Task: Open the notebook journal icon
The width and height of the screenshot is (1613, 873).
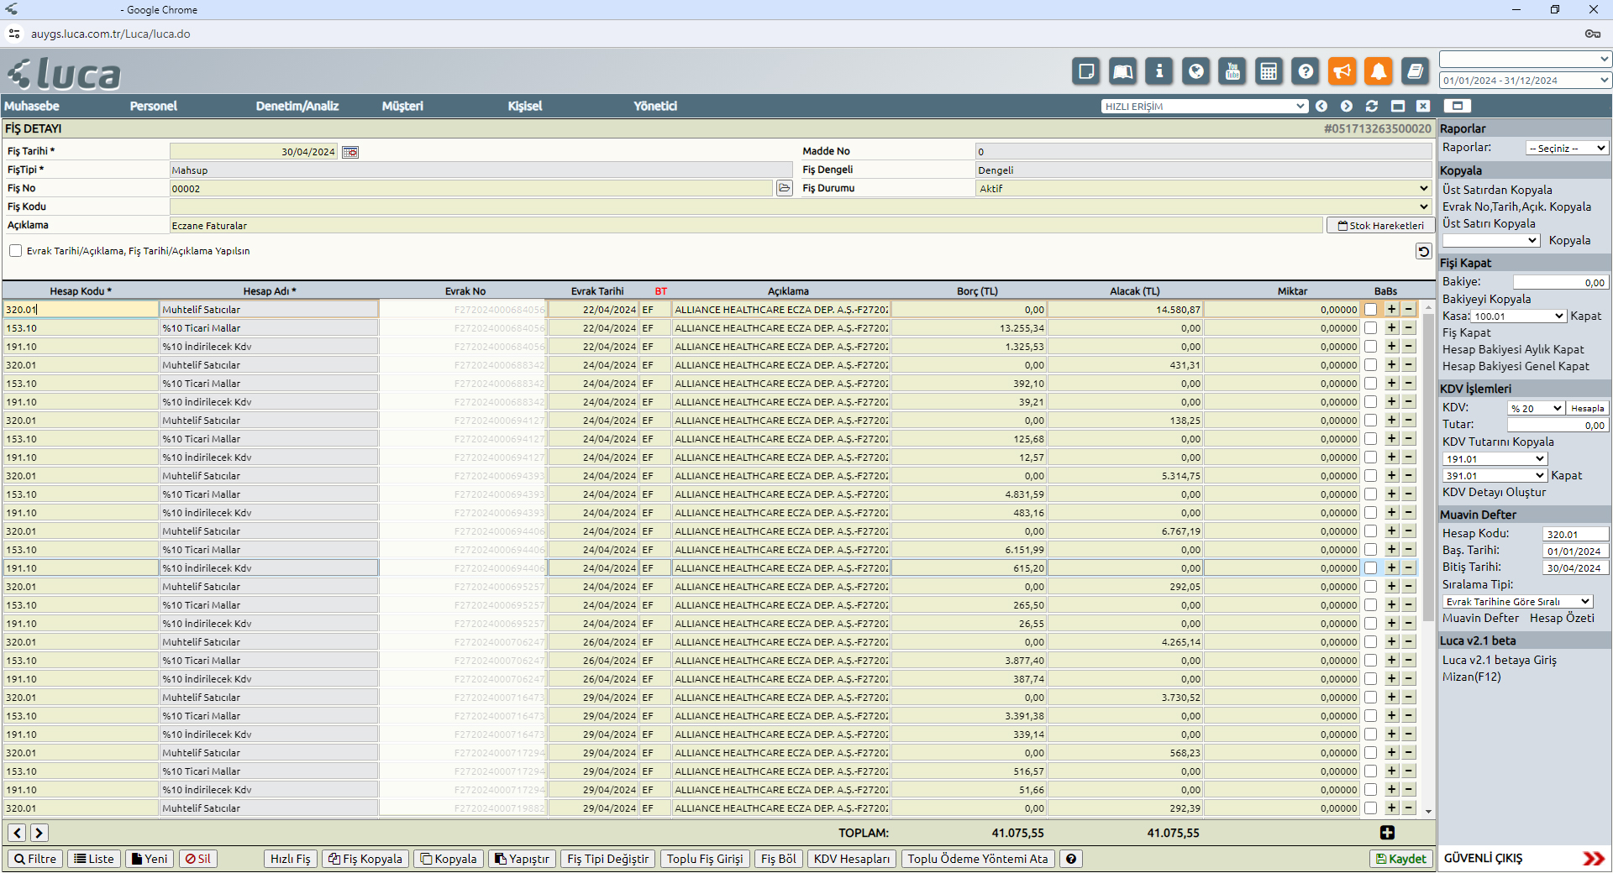Action: [x=1416, y=71]
